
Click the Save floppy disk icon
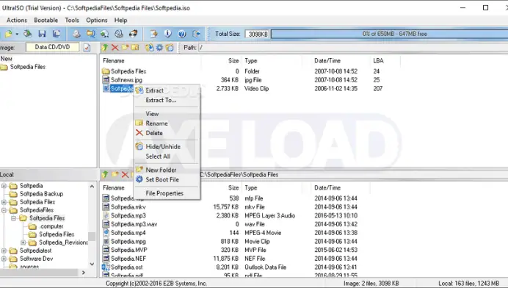(x=42, y=34)
